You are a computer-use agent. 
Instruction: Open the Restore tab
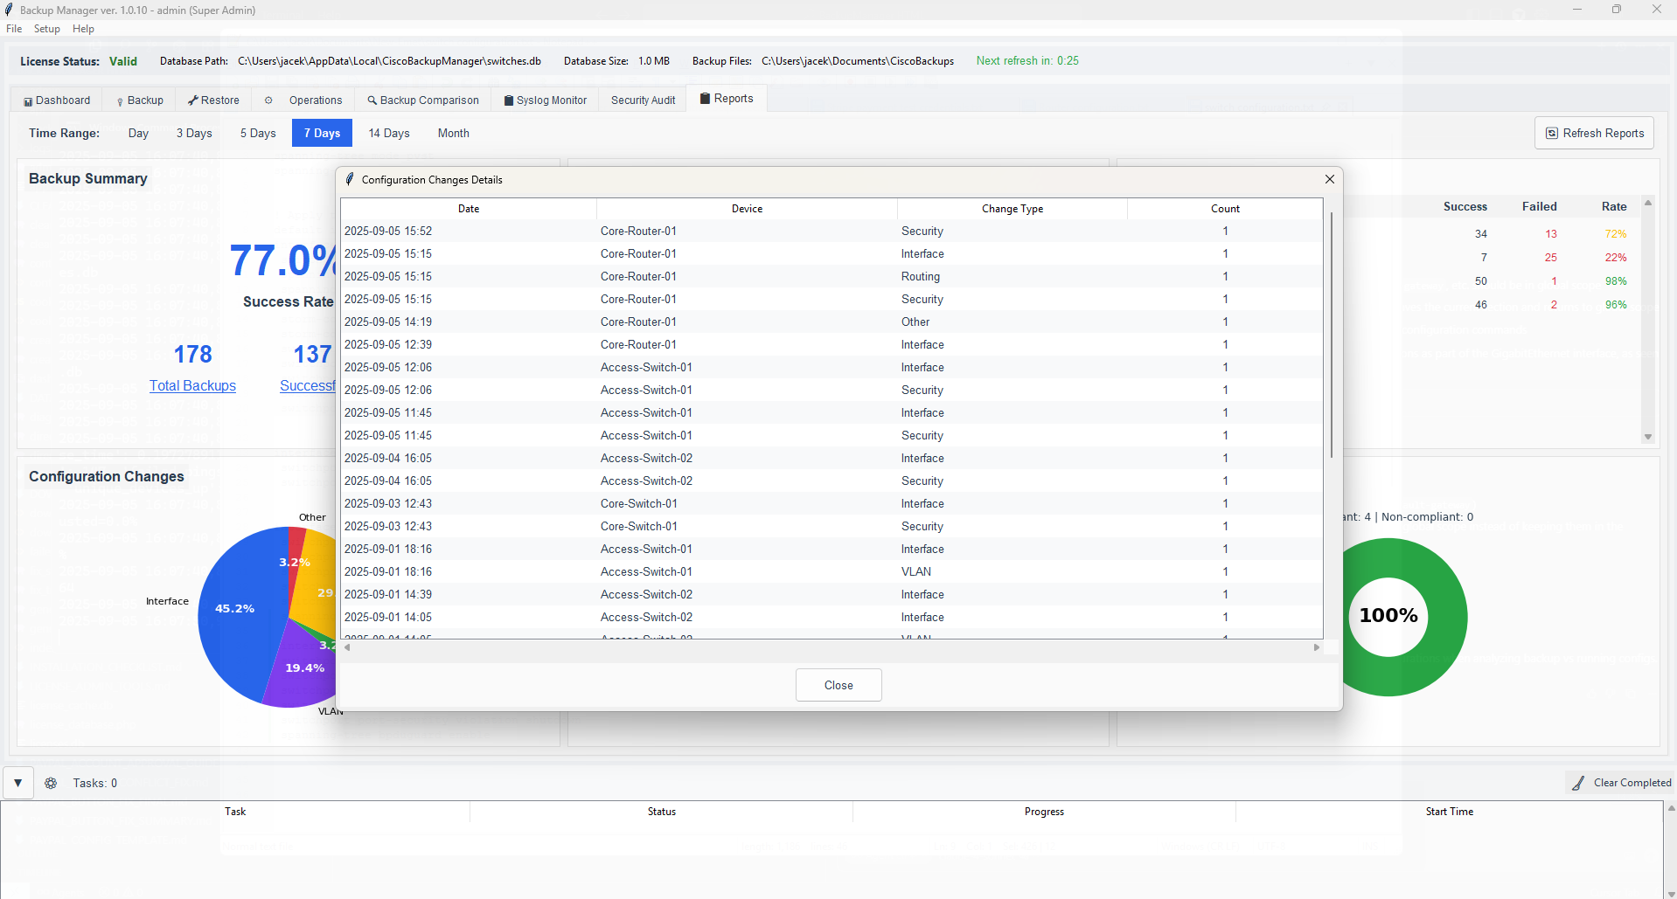coord(213,100)
